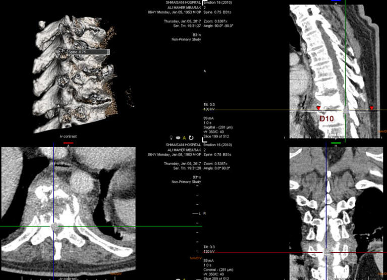This screenshot has width=387, height=280.
Task: Click red triangle marker anterior to D10
Action: pos(319,108)
